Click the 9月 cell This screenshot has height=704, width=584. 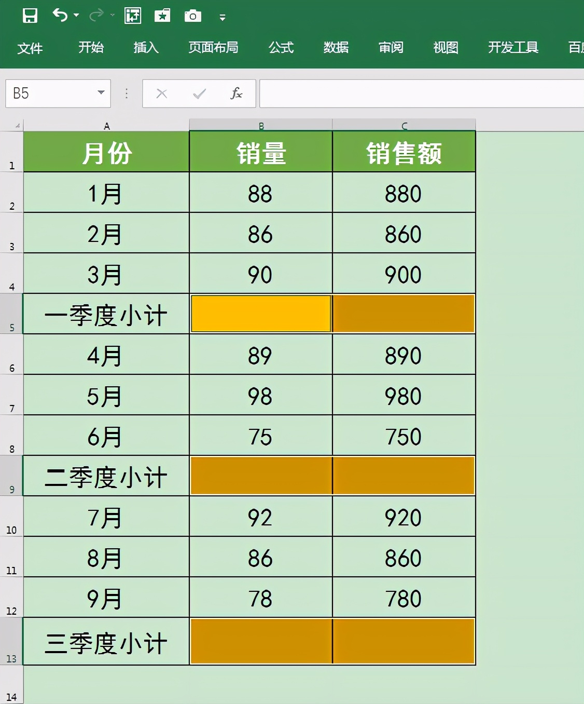coord(106,598)
